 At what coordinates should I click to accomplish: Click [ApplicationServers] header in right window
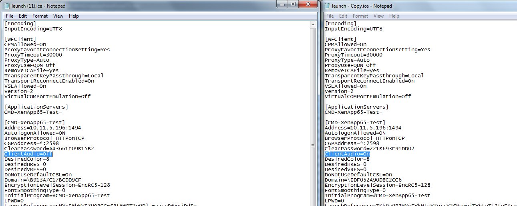click(x=357, y=107)
